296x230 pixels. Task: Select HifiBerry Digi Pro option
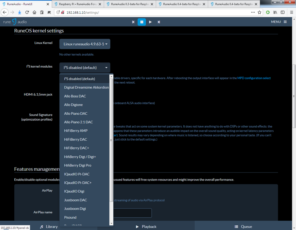click(x=84, y=165)
